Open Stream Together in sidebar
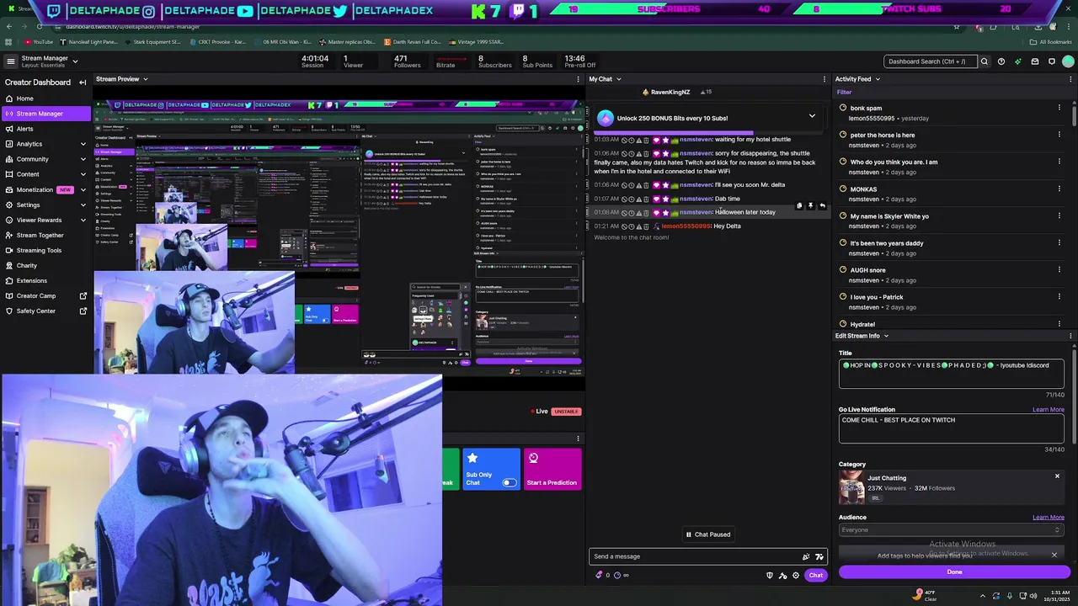The width and height of the screenshot is (1078, 606). pyautogui.click(x=45, y=235)
